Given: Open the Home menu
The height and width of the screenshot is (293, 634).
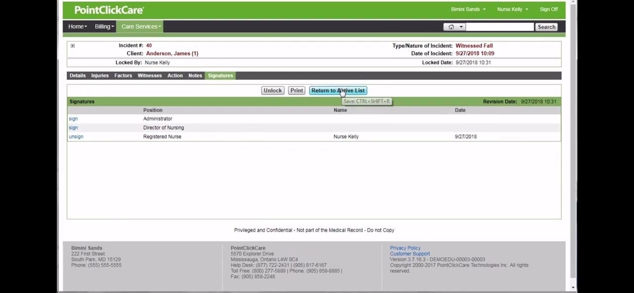Looking at the screenshot, I should coord(77,27).
